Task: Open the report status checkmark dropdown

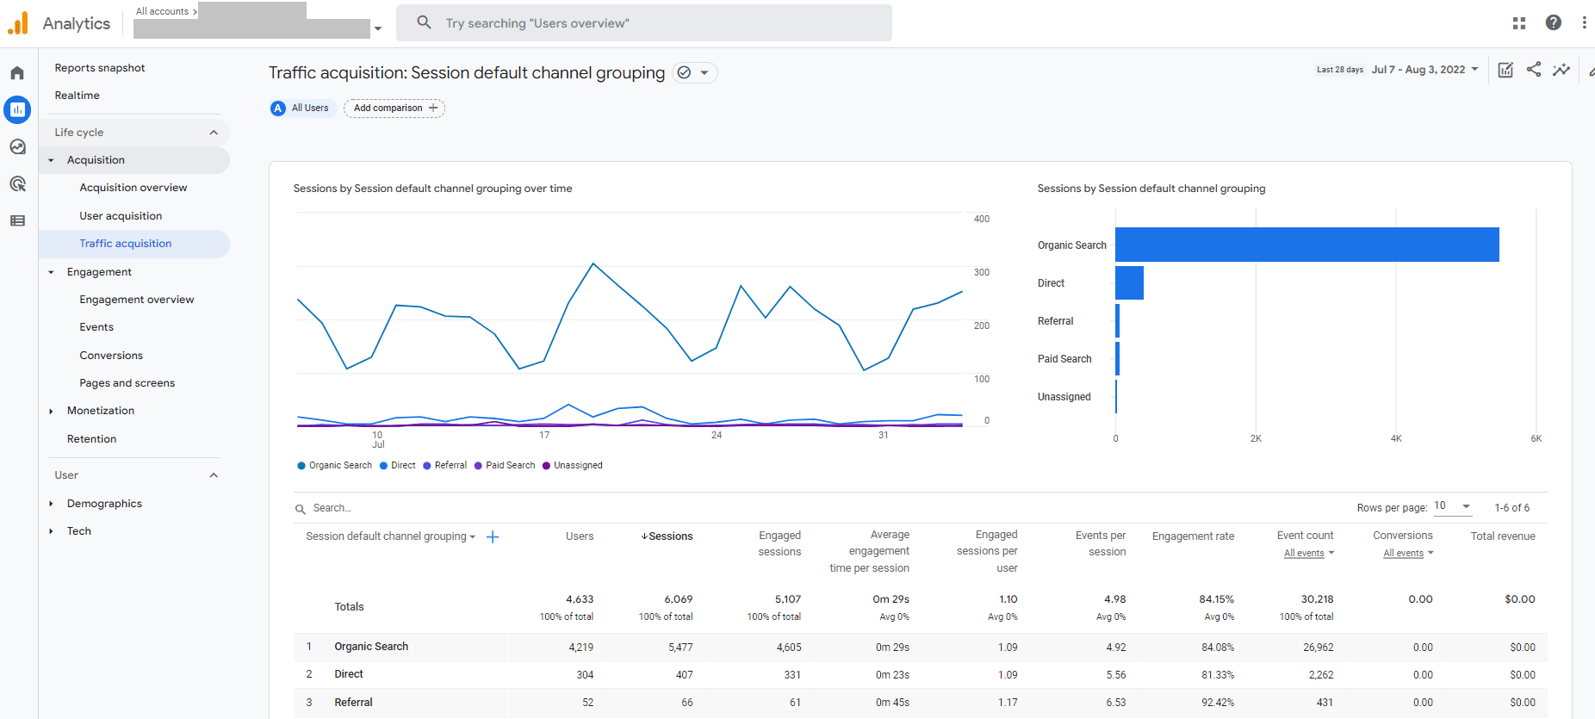Action: point(694,72)
